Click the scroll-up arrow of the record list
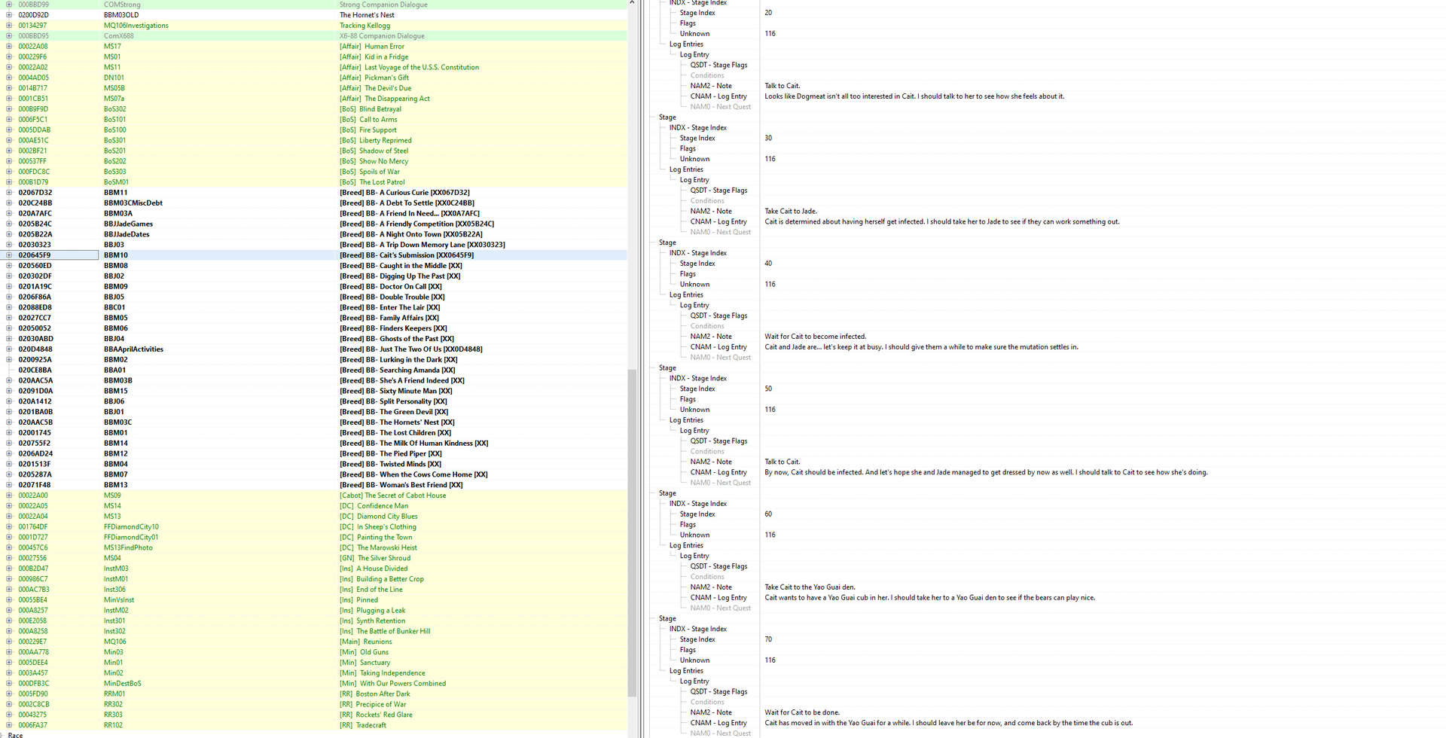Viewport: 1446px width, 738px height. pos(632,3)
